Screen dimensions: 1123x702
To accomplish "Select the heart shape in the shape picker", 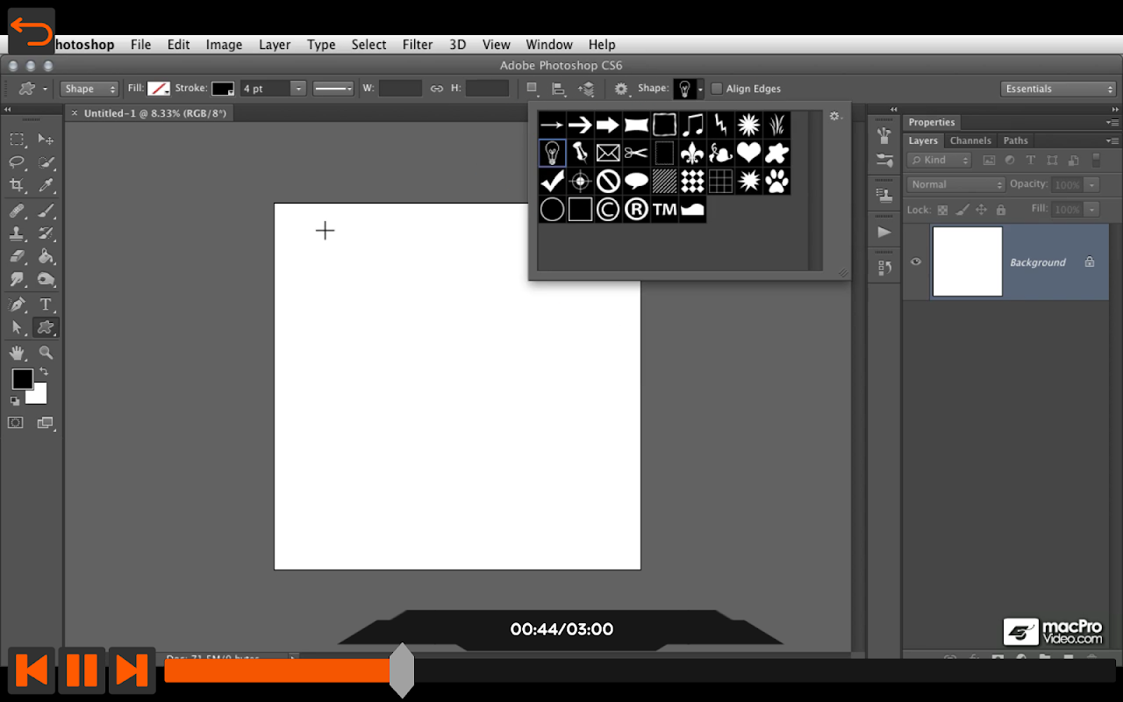I will coord(748,154).
